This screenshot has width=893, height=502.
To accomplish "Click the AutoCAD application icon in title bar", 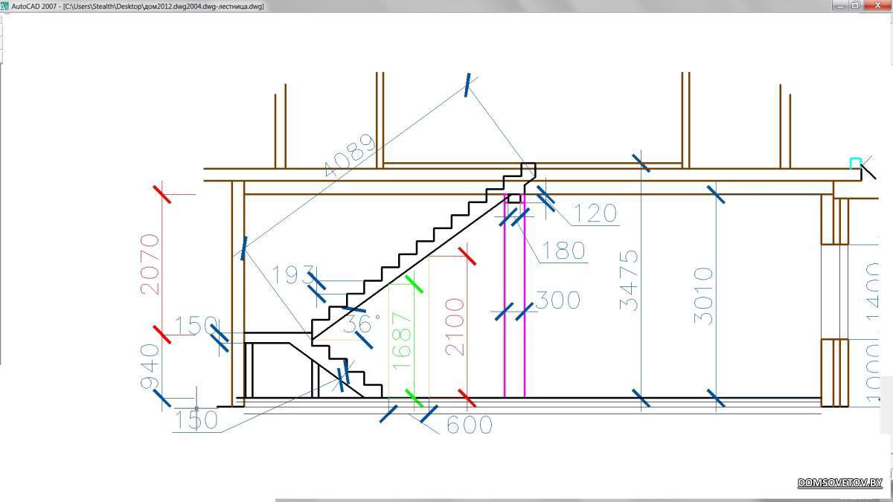I will pos(4,5).
